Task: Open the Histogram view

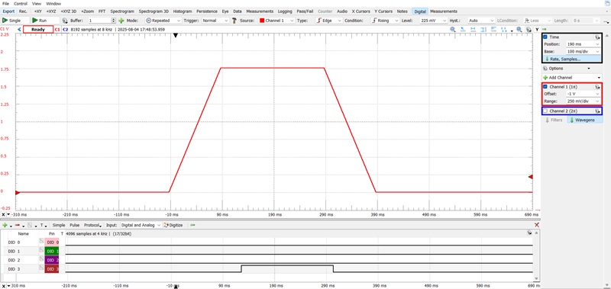Action: (183, 11)
